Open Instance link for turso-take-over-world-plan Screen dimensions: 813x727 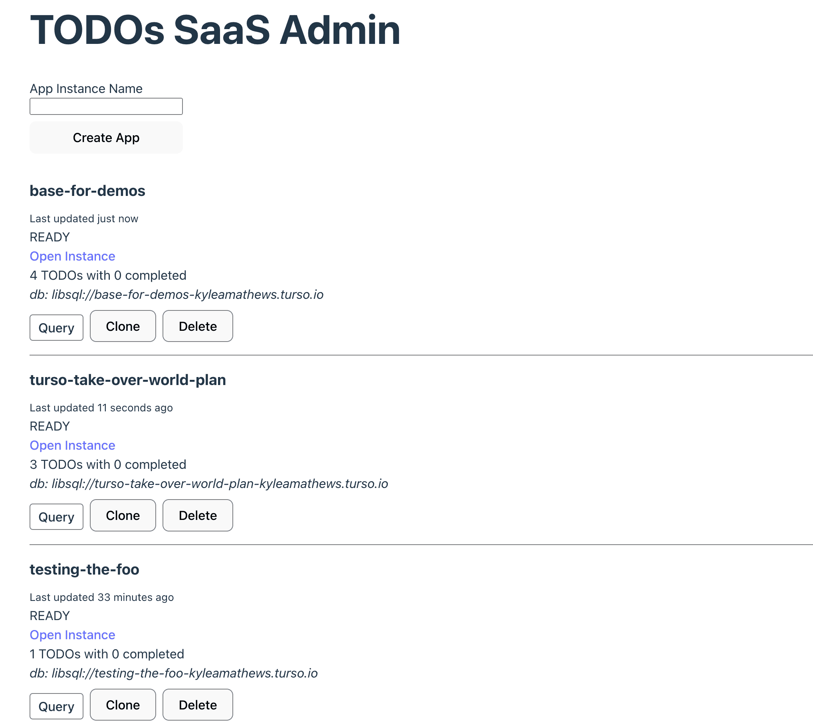(72, 445)
